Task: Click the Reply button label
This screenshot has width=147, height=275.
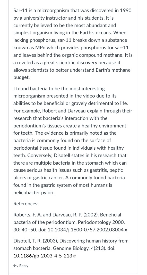Action: tap(24, 266)
